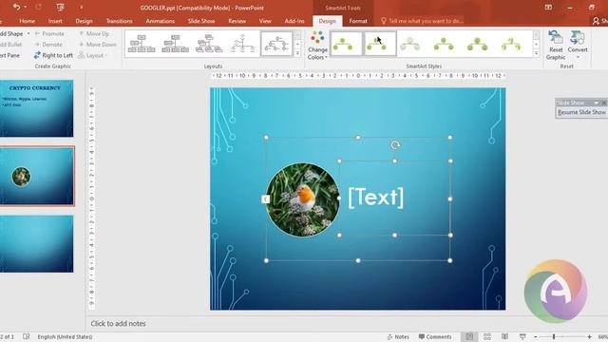This screenshot has height=342, width=608.
Task: Open the Convert dropdown
Action: click(578, 46)
